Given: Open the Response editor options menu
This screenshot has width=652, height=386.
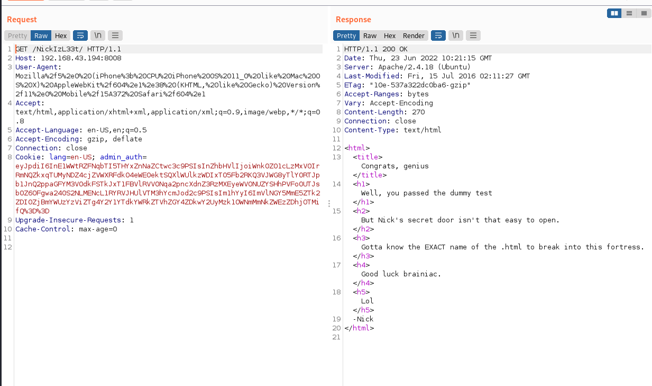Looking at the screenshot, I should 473,35.
